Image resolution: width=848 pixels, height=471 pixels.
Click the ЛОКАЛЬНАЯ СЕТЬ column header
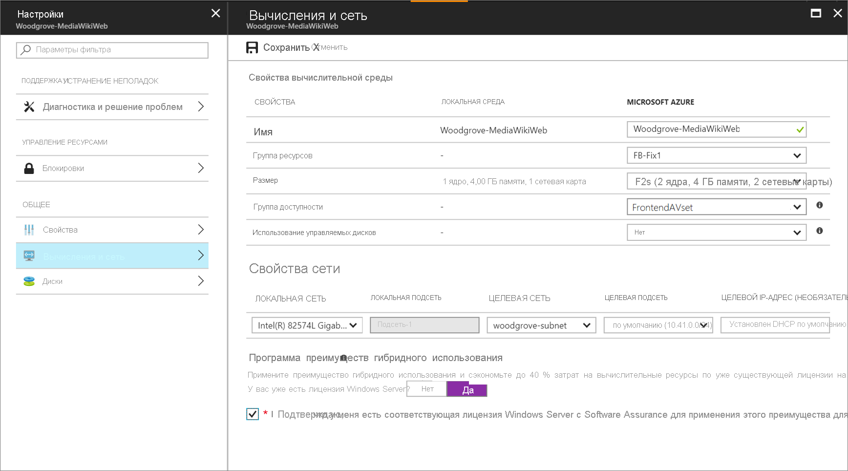point(291,299)
